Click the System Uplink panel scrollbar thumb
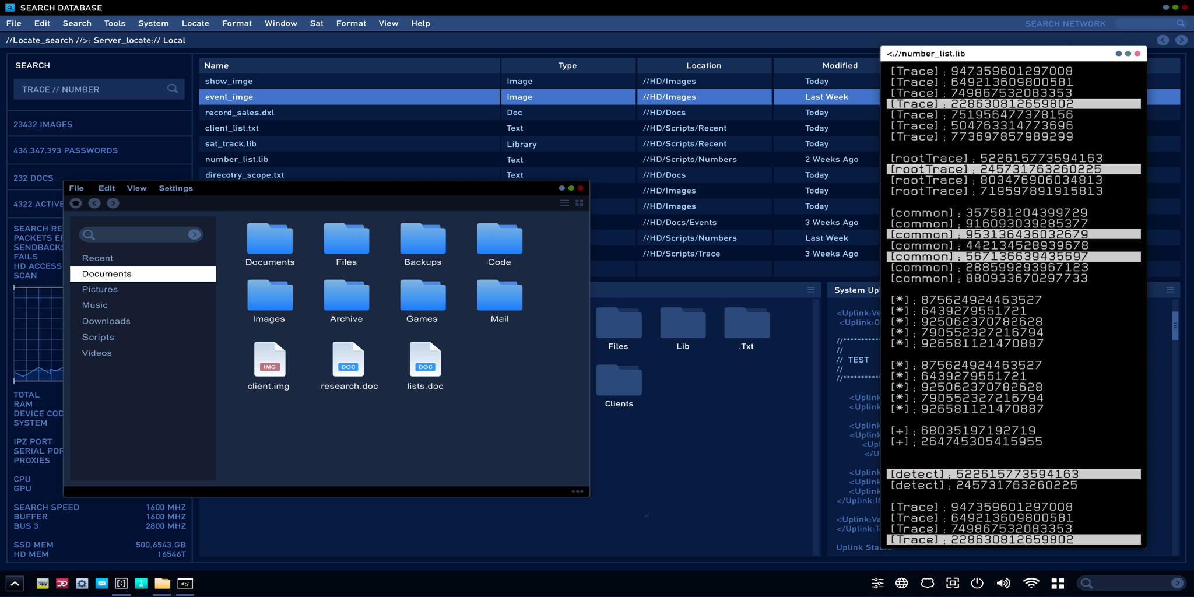1194x597 pixels. [1175, 325]
